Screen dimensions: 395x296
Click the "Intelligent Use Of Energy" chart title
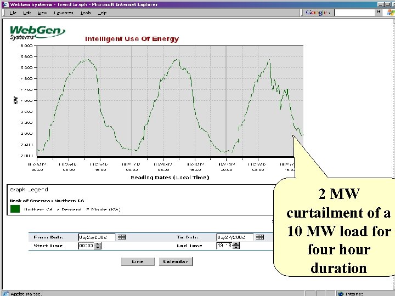tap(132, 39)
